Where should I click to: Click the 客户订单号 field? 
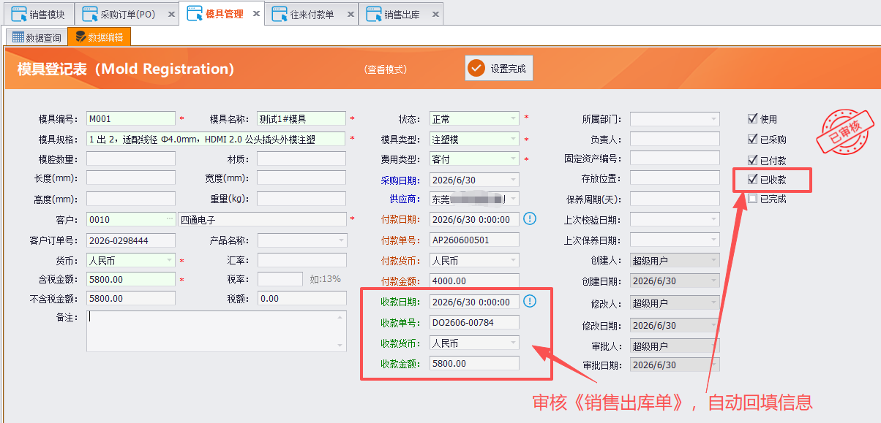(131, 240)
